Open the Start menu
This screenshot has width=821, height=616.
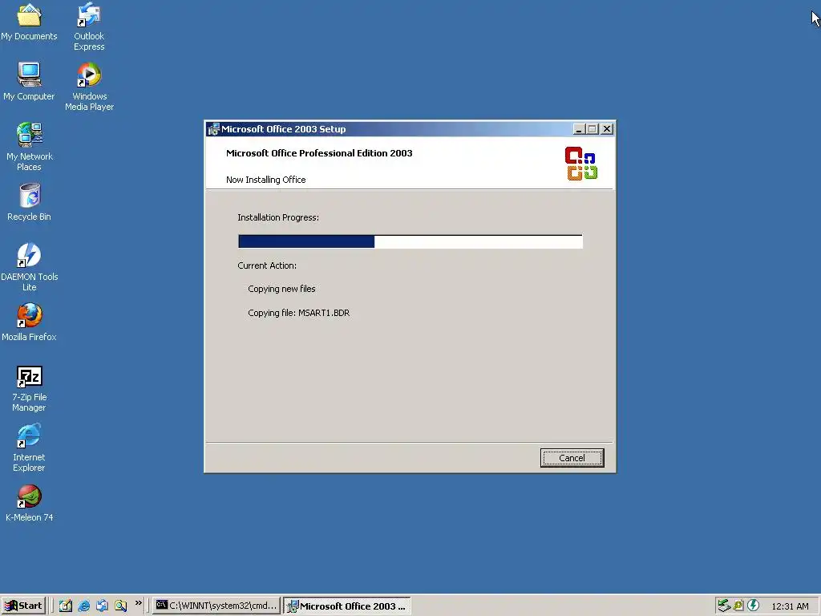click(x=23, y=606)
